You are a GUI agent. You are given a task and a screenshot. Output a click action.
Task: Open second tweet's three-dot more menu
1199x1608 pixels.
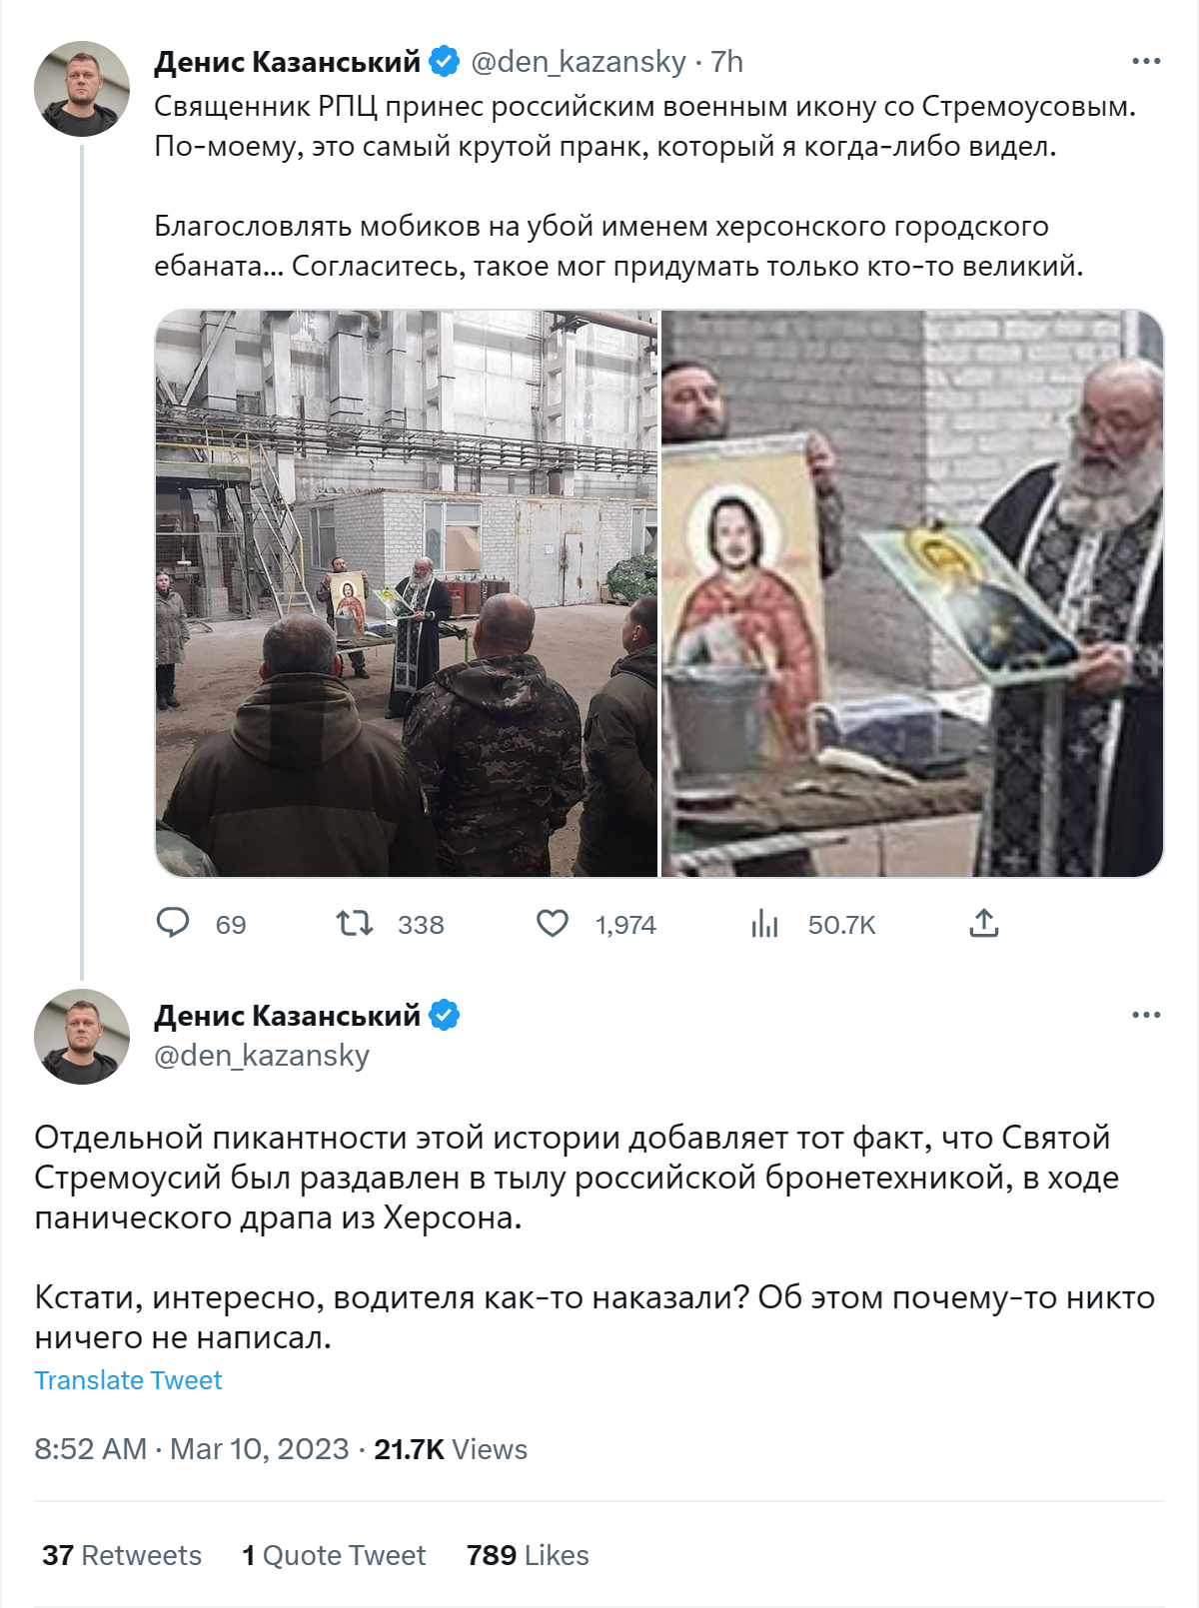coord(1146,1015)
